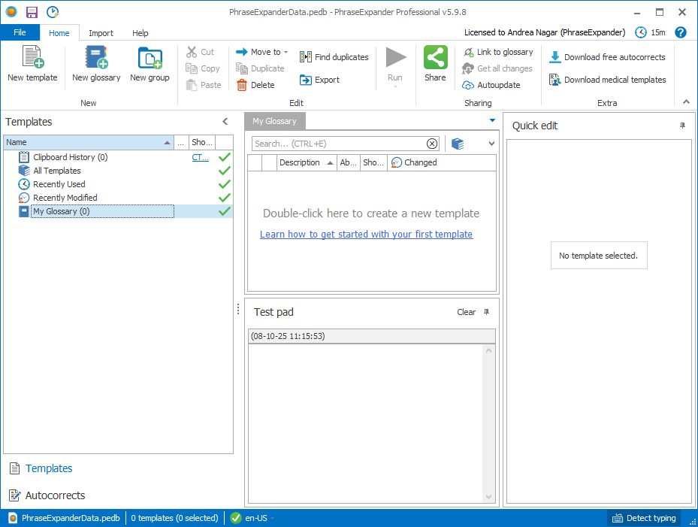This screenshot has height=527, width=698.
Task: Open the blue Help question mark
Action: click(680, 32)
